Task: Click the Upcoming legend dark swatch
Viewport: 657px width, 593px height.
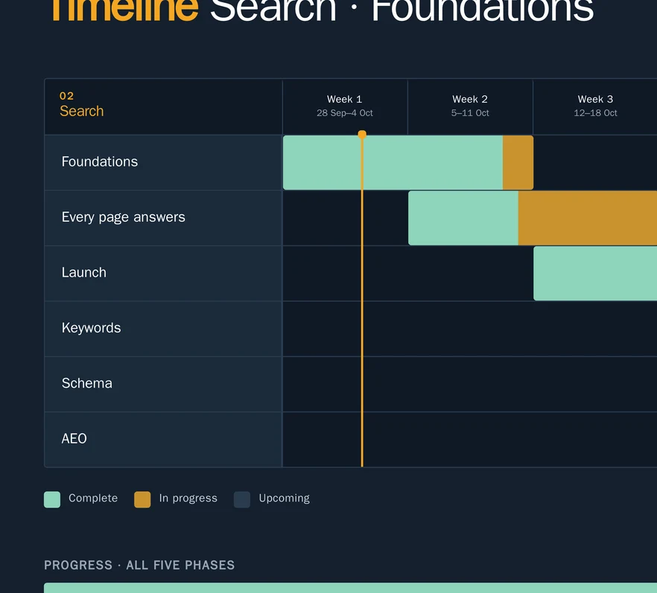Action: point(242,499)
